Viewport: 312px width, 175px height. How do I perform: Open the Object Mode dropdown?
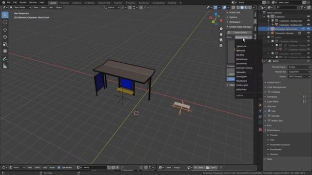(20, 8)
